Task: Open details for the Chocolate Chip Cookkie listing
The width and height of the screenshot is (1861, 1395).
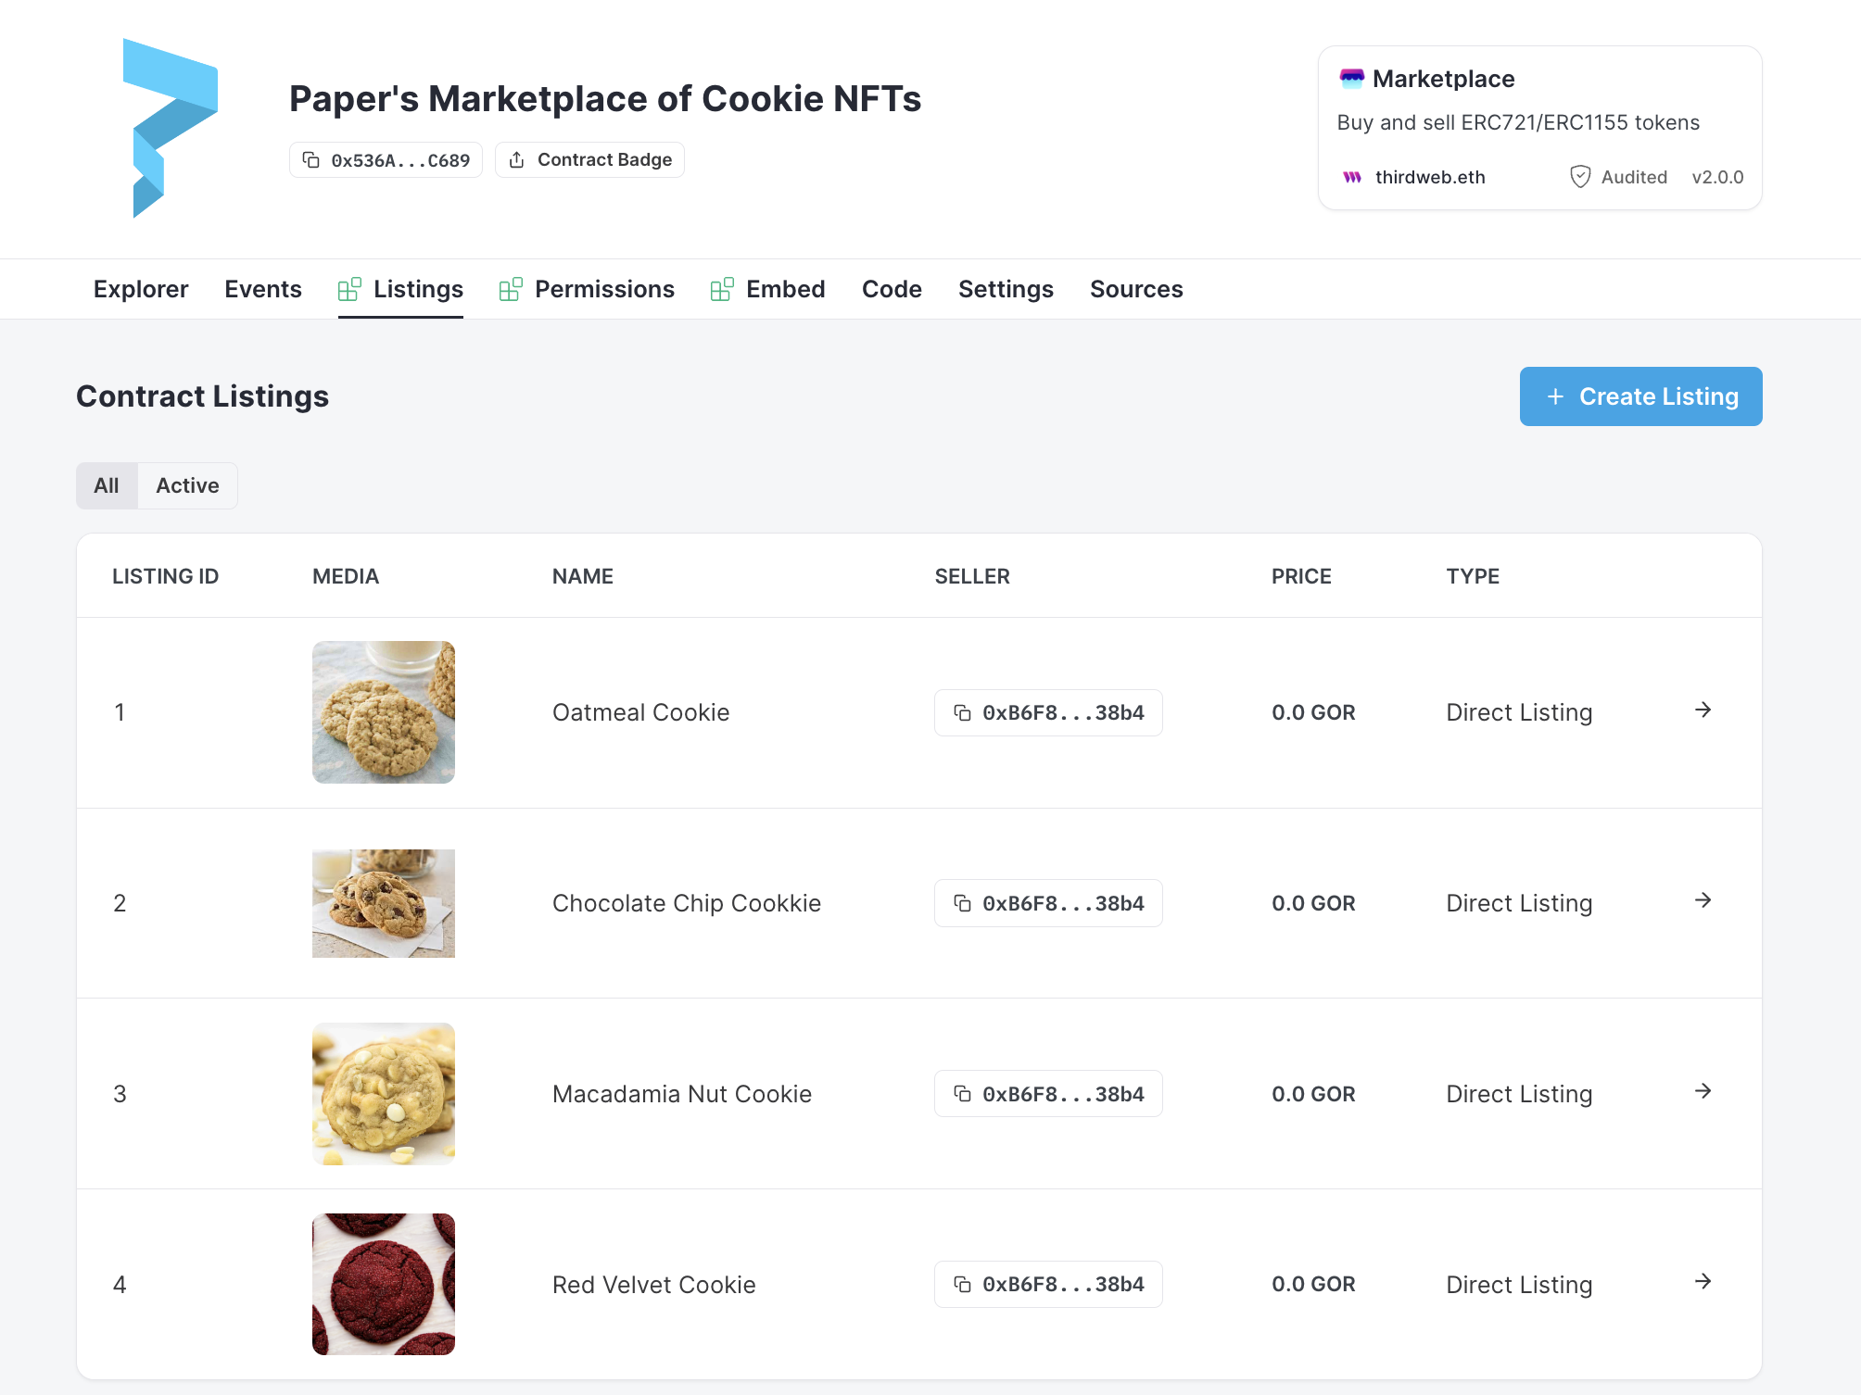Action: tap(1703, 901)
